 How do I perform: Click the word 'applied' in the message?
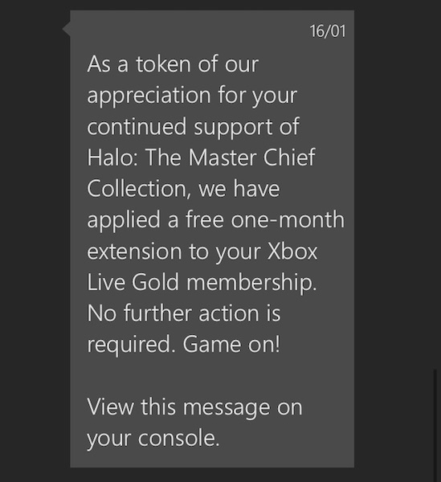(124, 220)
